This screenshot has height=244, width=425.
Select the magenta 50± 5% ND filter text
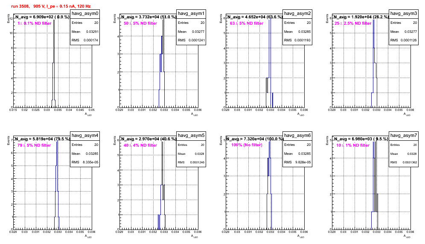140,23
